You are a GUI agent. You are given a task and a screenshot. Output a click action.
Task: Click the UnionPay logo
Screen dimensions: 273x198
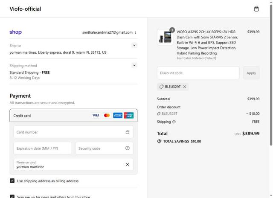[129, 116]
